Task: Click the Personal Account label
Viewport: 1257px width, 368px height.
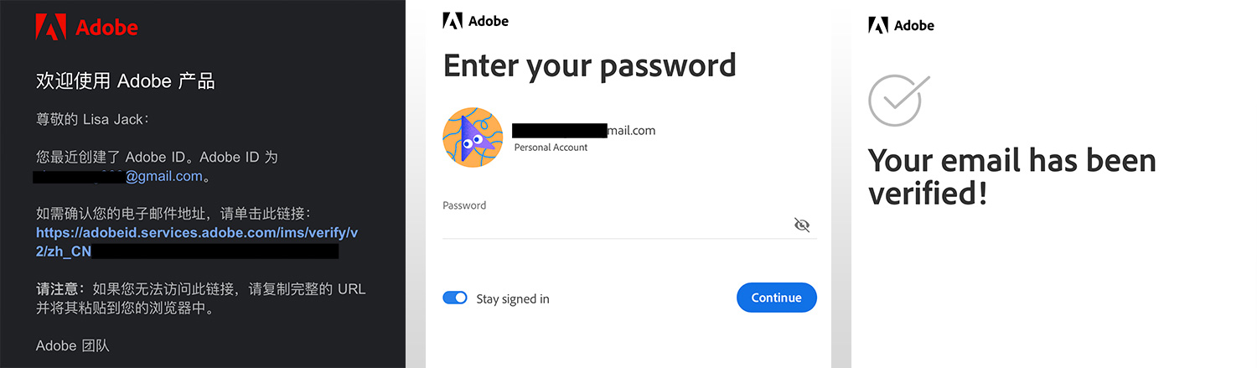Action: (551, 148)
